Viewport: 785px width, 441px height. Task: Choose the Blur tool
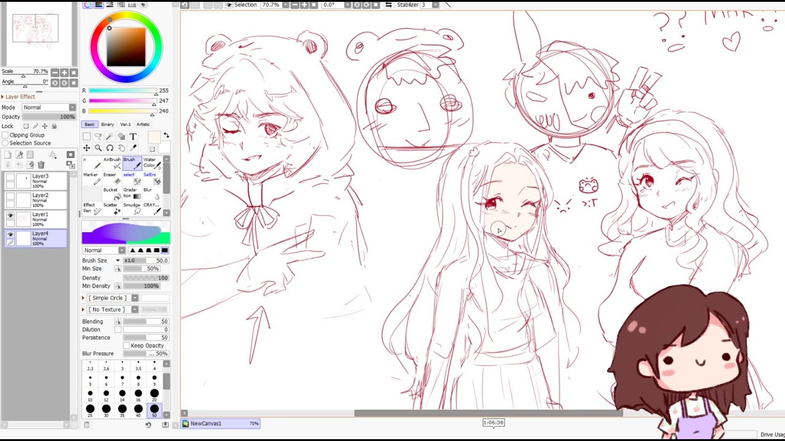(x=151, y=194)
